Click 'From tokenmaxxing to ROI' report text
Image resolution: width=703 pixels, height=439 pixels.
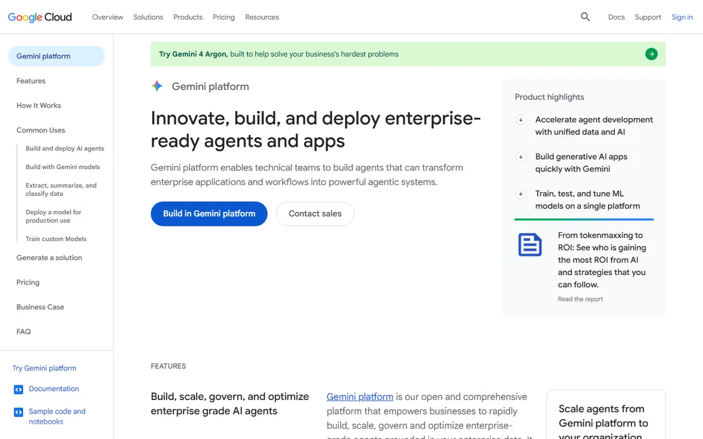(x=602, y=260)
